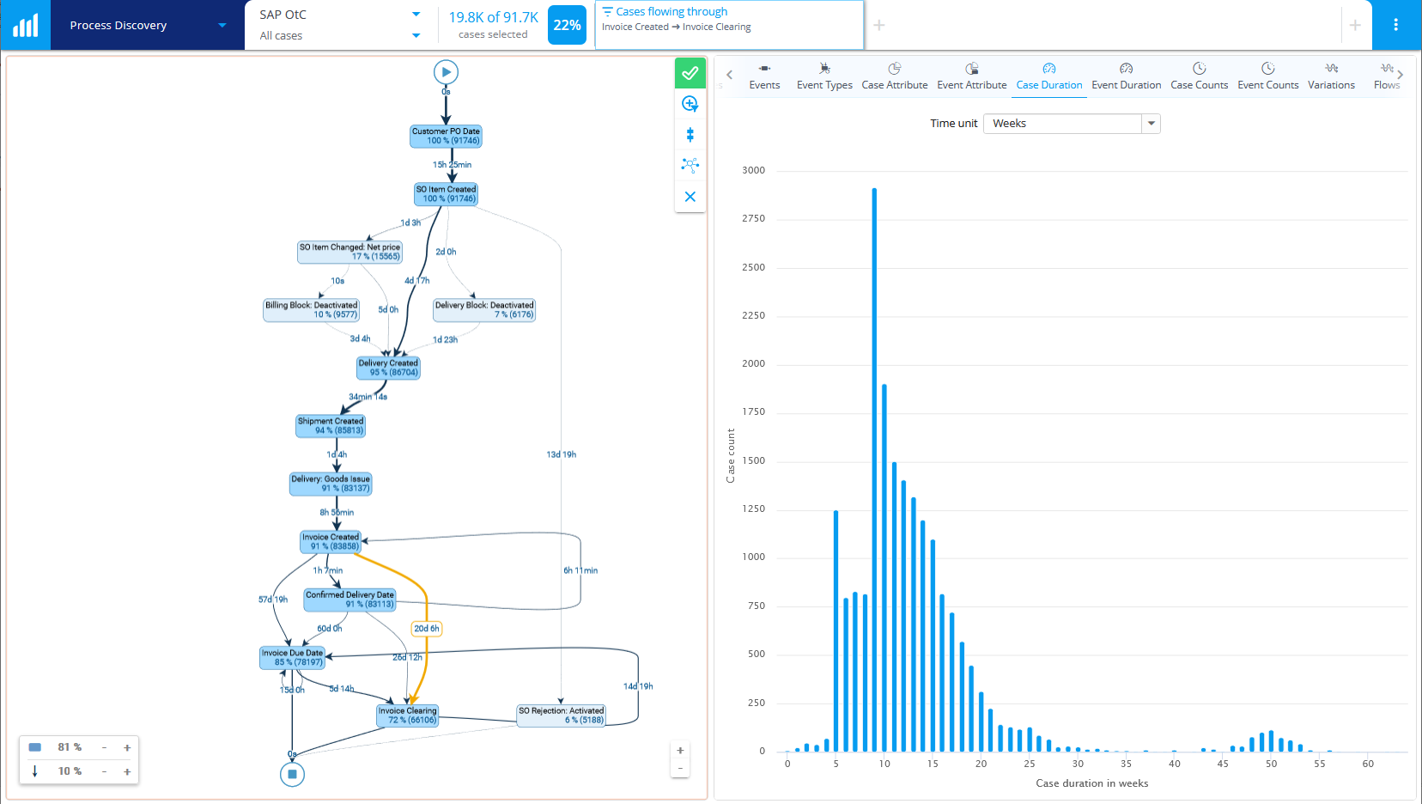Open the vertical spacing adjustment icon in map toolbar

tap(690, 135)
